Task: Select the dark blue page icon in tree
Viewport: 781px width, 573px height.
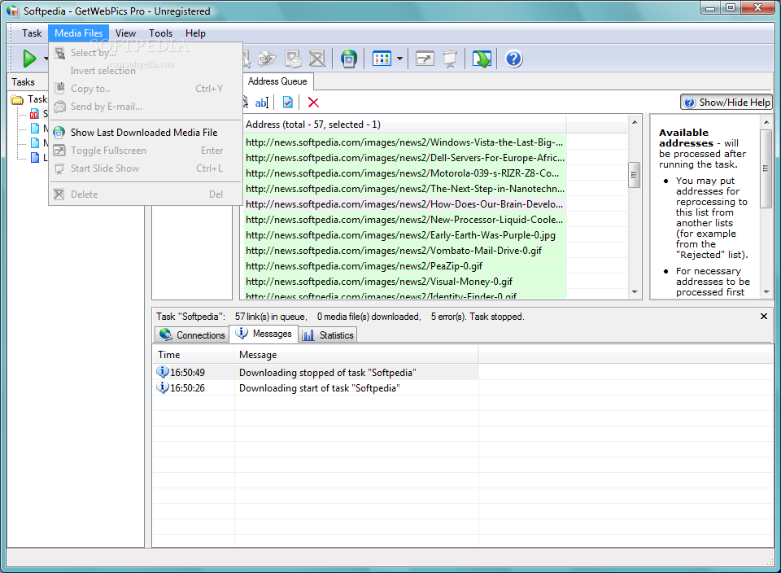Action: 35,158
